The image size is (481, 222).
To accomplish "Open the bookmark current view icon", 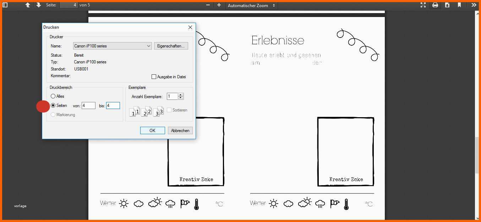I will click(459, 5).
